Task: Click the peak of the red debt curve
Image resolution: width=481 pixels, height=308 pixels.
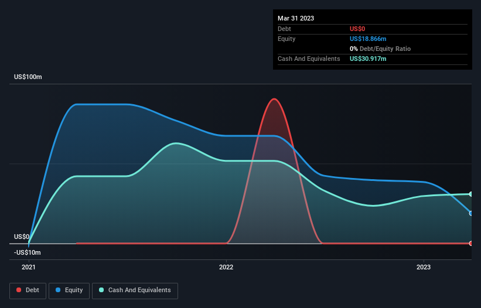Action: tap(274, 99)
